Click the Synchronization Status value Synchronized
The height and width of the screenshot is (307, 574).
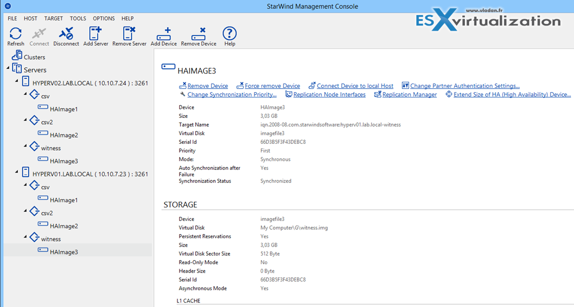click(276, 181)
